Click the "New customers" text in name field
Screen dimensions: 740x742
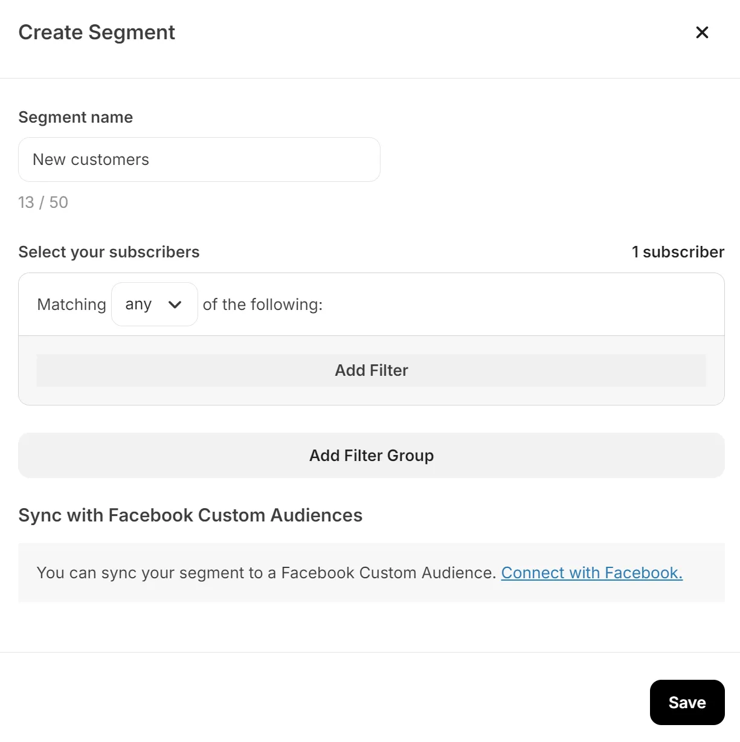[x=91, y=160]
